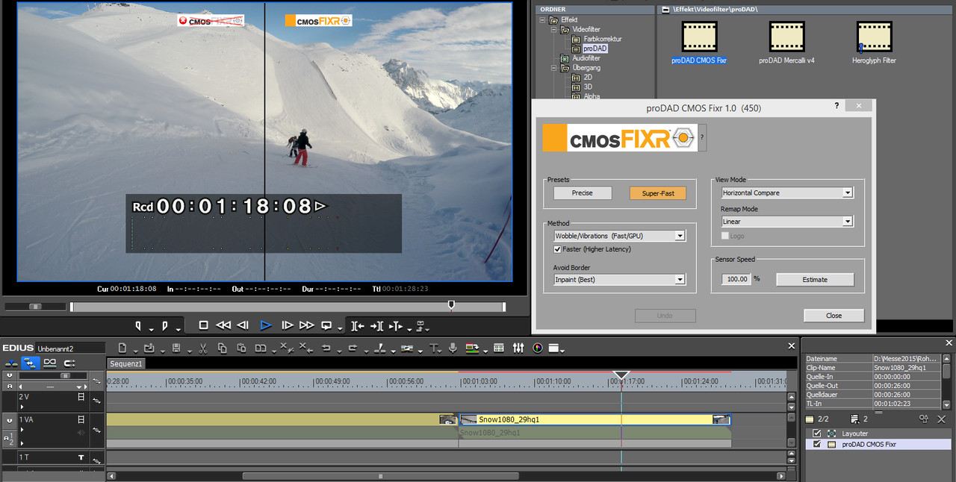
Task: Click the Sensor Speed value field
Action: 736,280
